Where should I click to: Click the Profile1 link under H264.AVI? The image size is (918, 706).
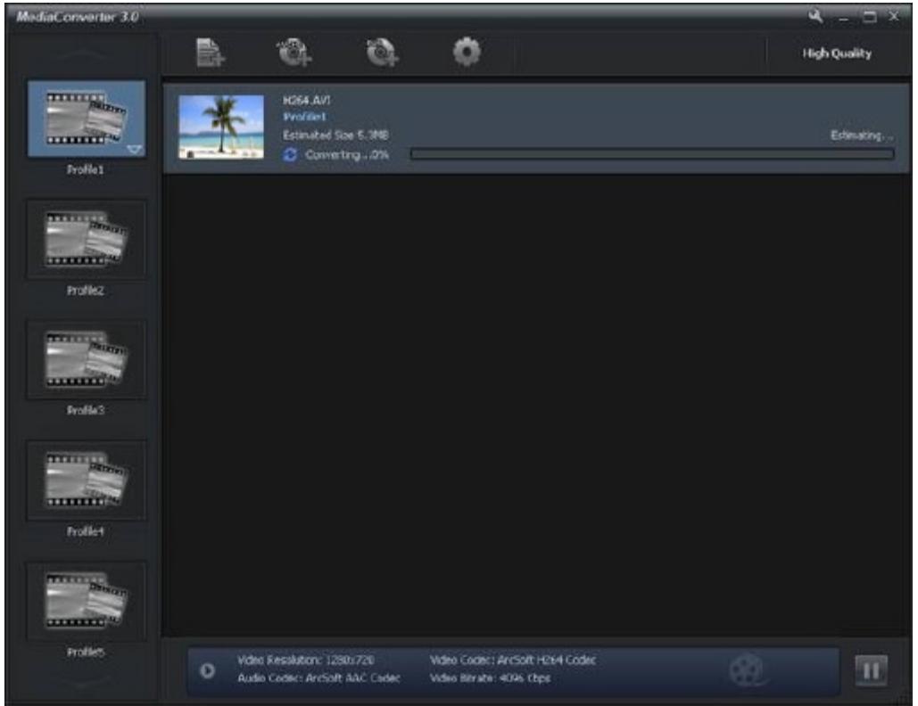coord(304,117)
